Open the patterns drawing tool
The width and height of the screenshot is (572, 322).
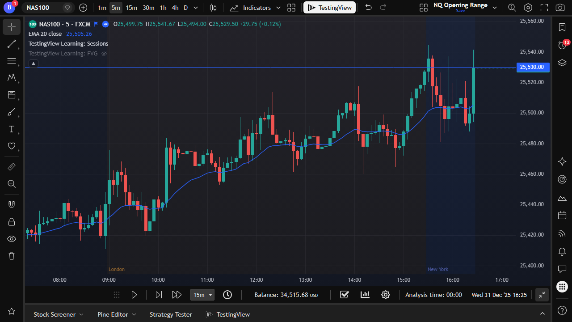coord(12,78)
